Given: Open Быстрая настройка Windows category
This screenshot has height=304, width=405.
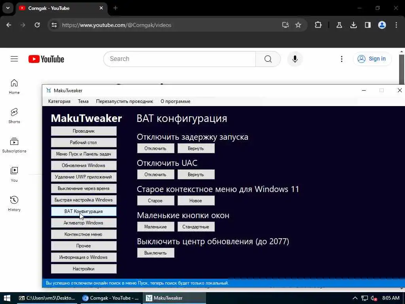Looking at the screenshot, I should [84, 200].
